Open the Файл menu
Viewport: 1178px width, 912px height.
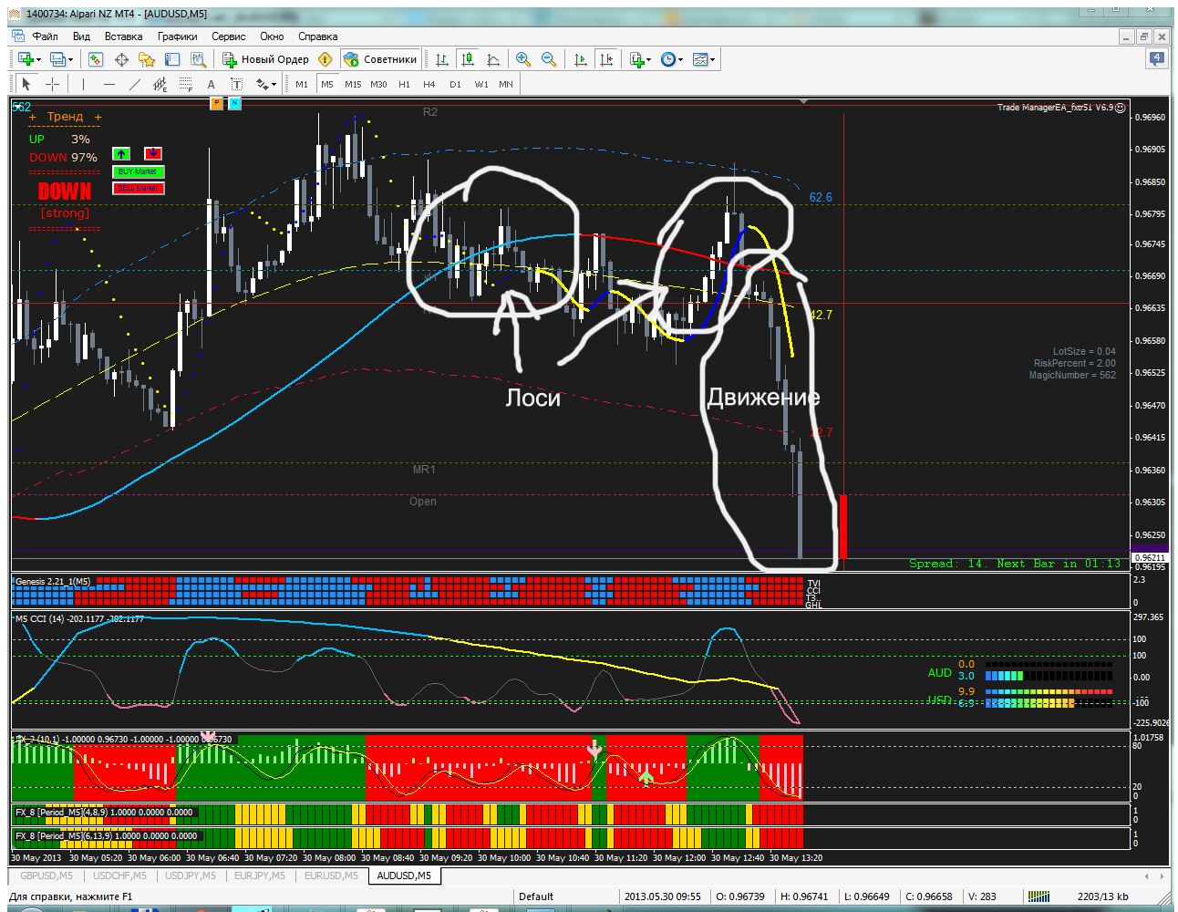tap(45, 36)
